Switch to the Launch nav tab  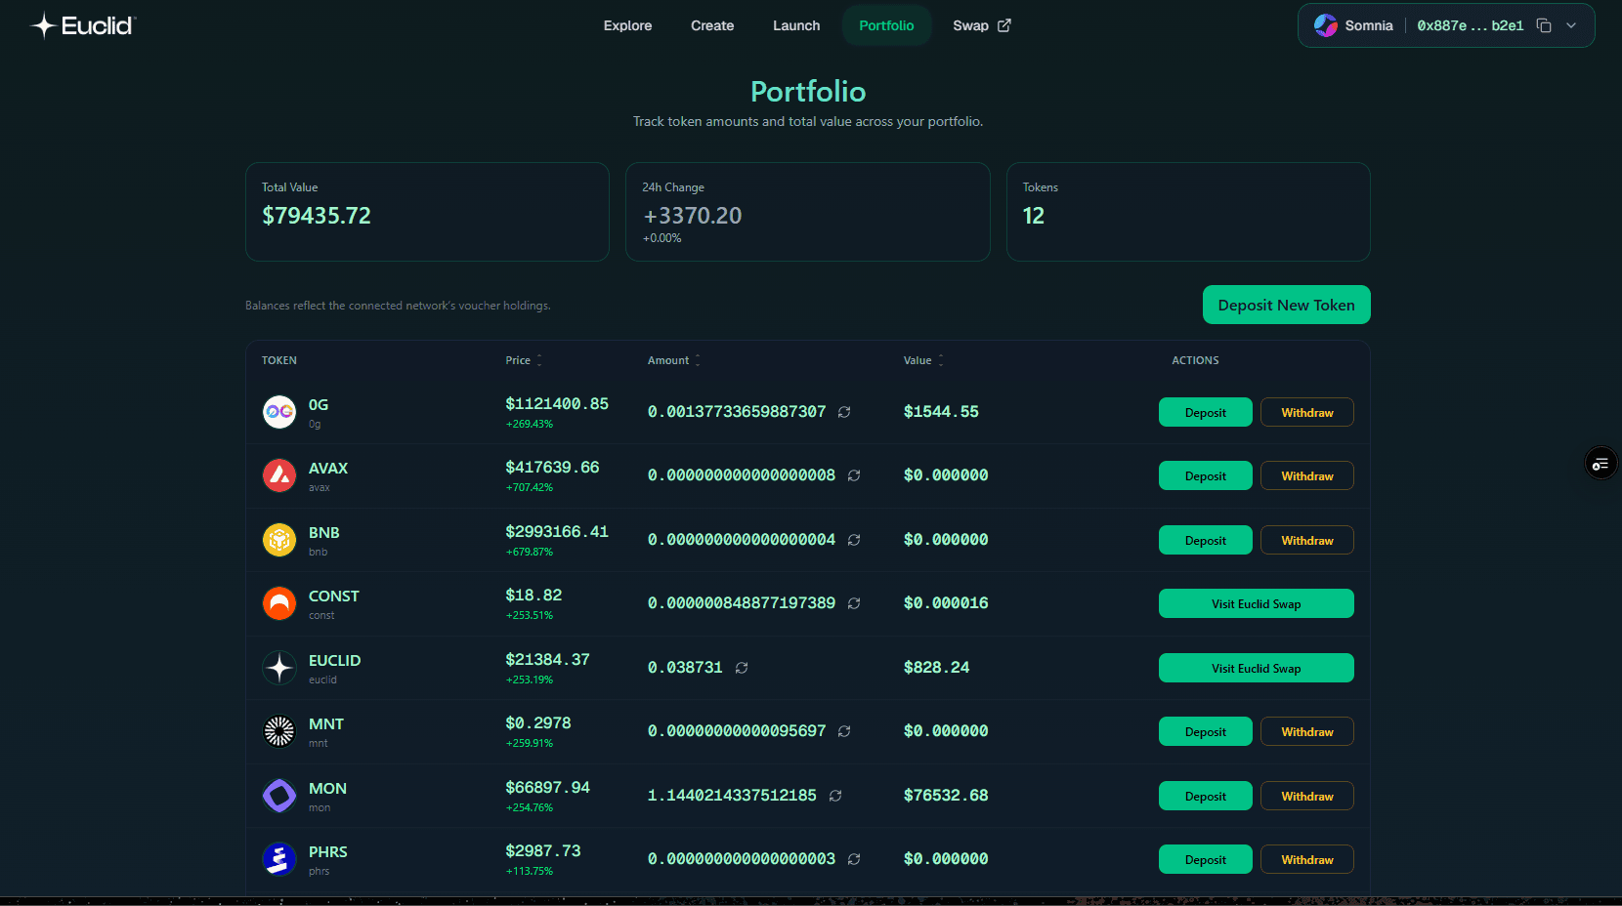click(796, 25)
